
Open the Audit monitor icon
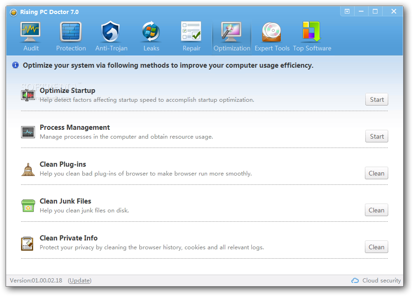point(30,32)
